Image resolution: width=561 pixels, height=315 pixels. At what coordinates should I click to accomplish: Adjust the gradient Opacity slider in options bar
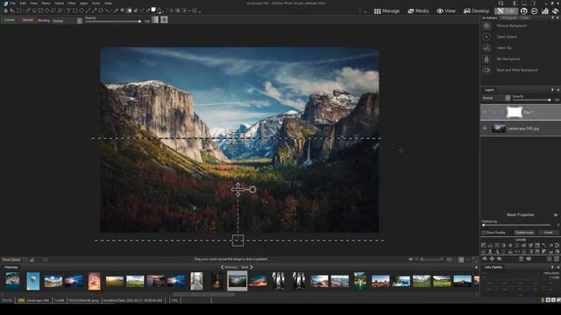point(112,21)
